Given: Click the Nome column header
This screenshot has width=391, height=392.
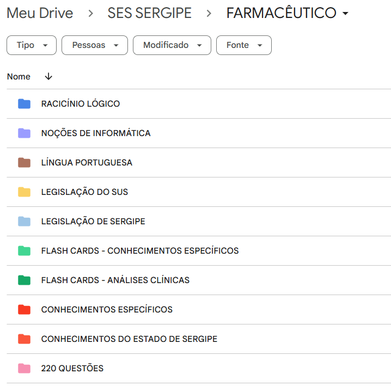Looking at the screenshot, I should (19, 77).
